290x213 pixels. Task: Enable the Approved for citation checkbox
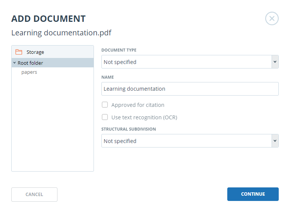point(105,105)
